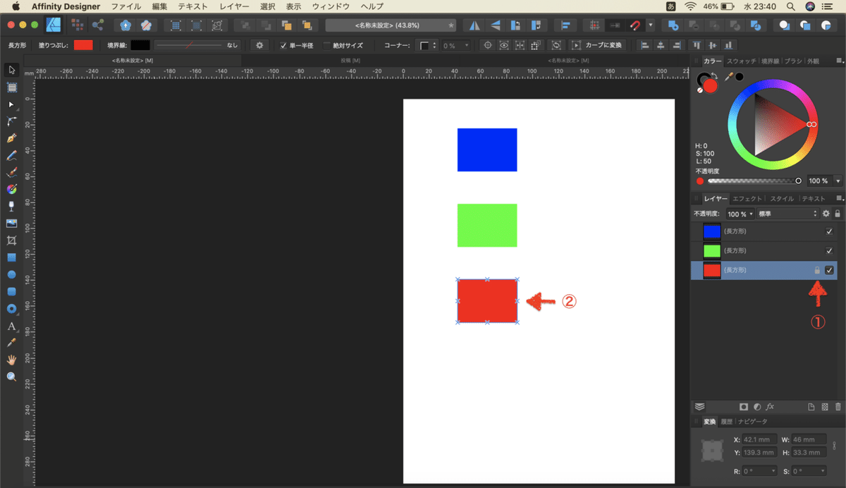The width and height of the screenshot is (846, 488).
Task: Open the alignment options in toolbar
Action: (x=565, y=25)
